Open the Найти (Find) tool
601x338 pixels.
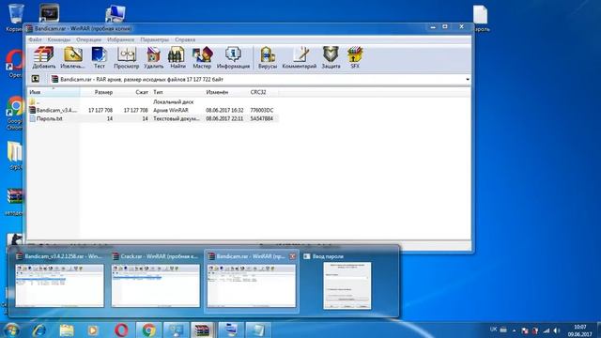[x=177, y=58]
